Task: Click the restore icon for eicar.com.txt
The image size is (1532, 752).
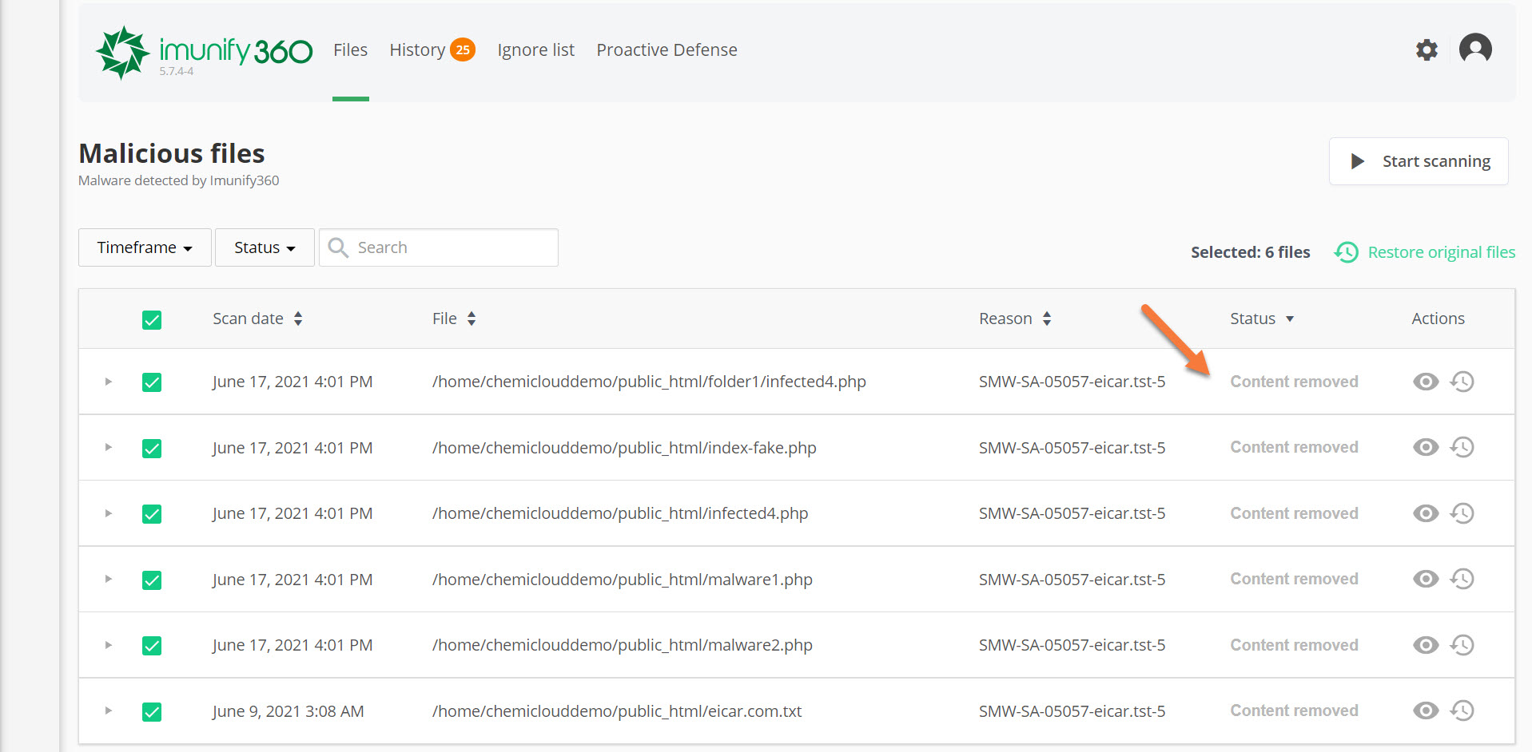Action: point(1463,710)
